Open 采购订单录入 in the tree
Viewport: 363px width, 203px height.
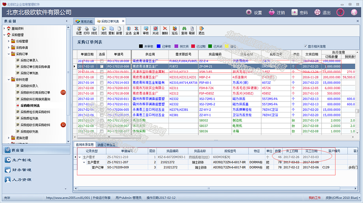29,60
